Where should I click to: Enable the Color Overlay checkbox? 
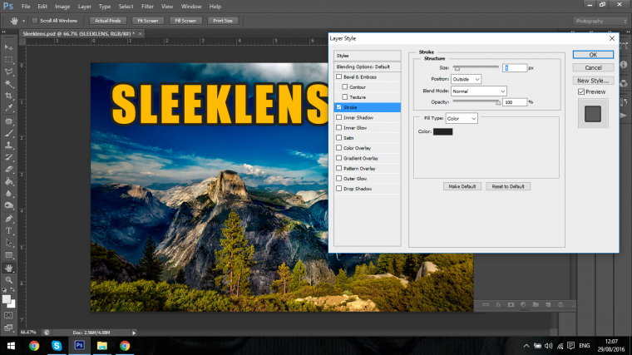tap(339, 148)
